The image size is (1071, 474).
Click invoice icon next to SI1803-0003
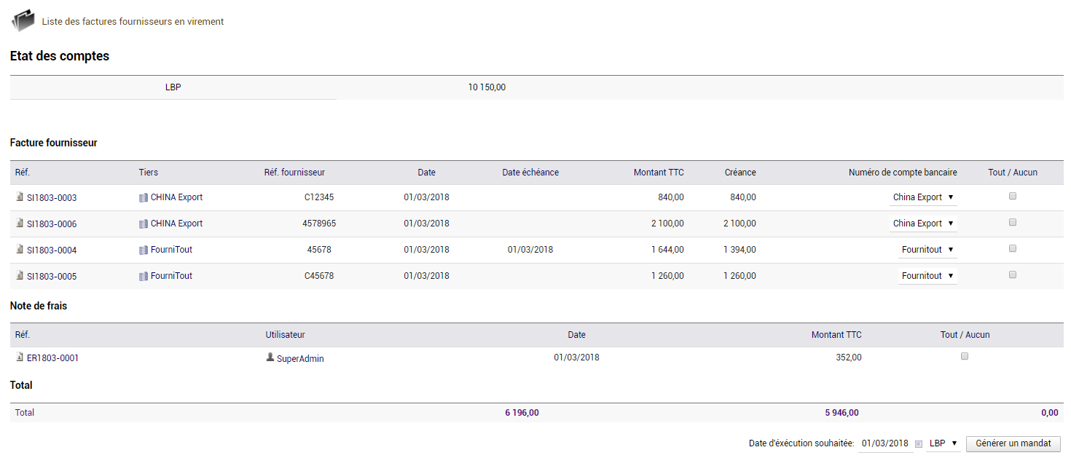click(20, 197)
